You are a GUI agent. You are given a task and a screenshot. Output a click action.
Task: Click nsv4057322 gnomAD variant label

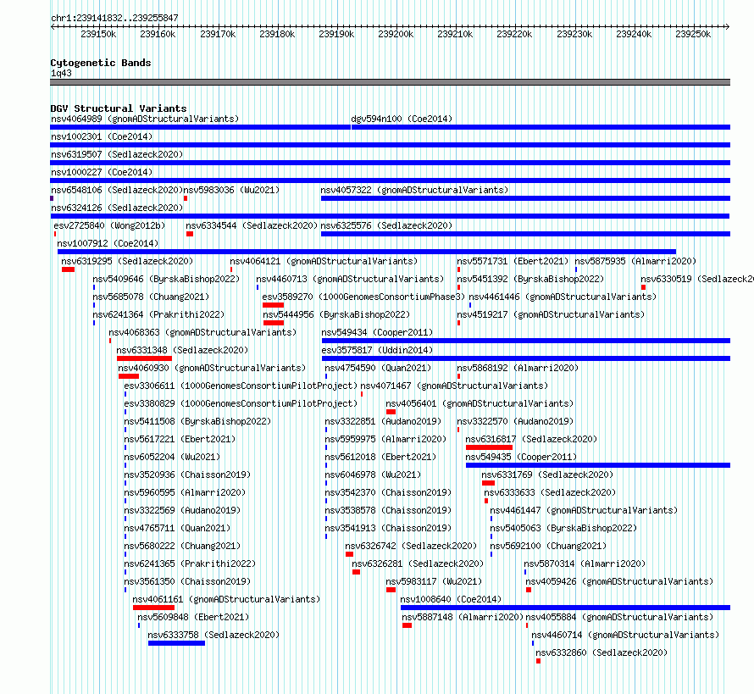pyautogui.click(x=414, y=190)
